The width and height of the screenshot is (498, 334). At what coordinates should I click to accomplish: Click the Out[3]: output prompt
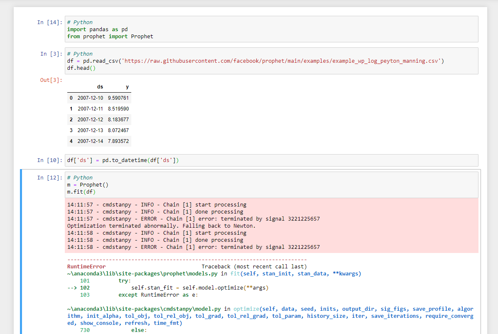(x=51, y=79)
